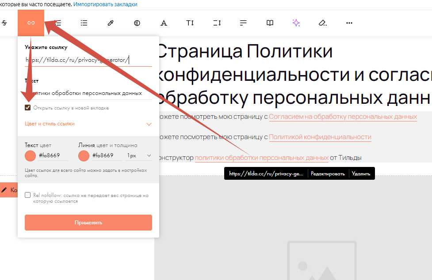The image size is (432, 280).
Task: Uncheck 'Открыть ссылку в новой вкладке' checkbox
Action: [x=27, y=108]
